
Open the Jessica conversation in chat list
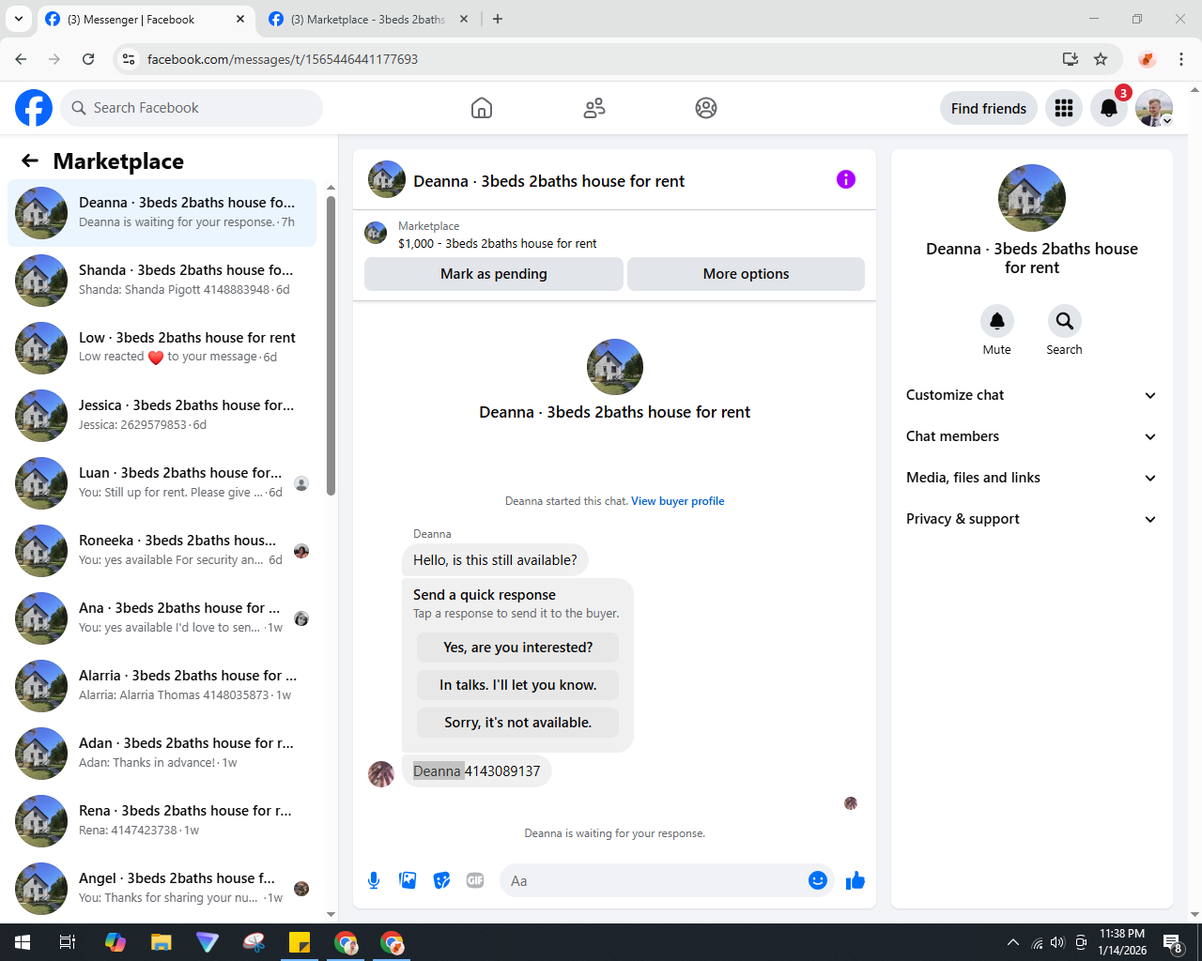pyautogui.click(x=162, y=416)
